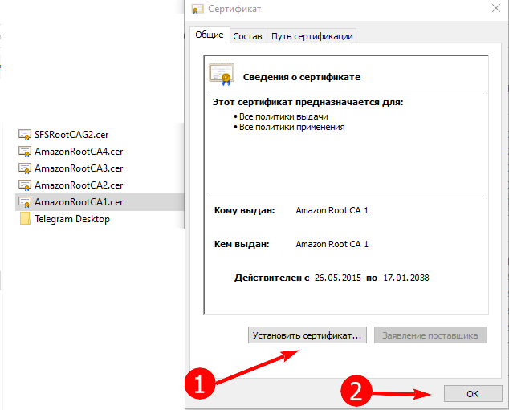Click the 'Заявление поставщика' button

pos(430,335)
